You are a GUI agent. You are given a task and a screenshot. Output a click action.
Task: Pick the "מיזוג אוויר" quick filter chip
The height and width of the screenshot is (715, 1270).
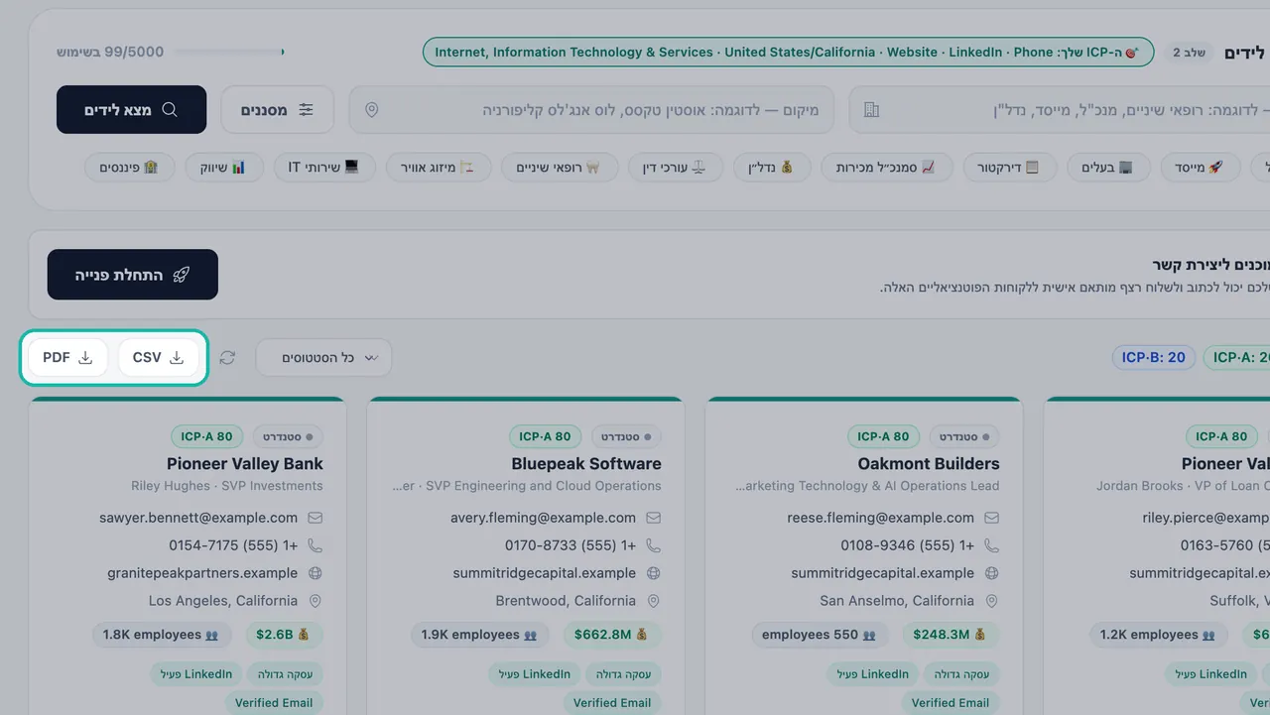tap(439, 168)
